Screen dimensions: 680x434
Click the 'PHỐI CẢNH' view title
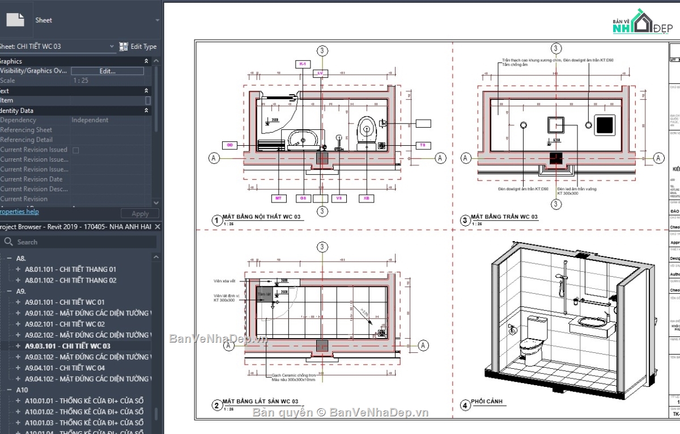(487, 402)
